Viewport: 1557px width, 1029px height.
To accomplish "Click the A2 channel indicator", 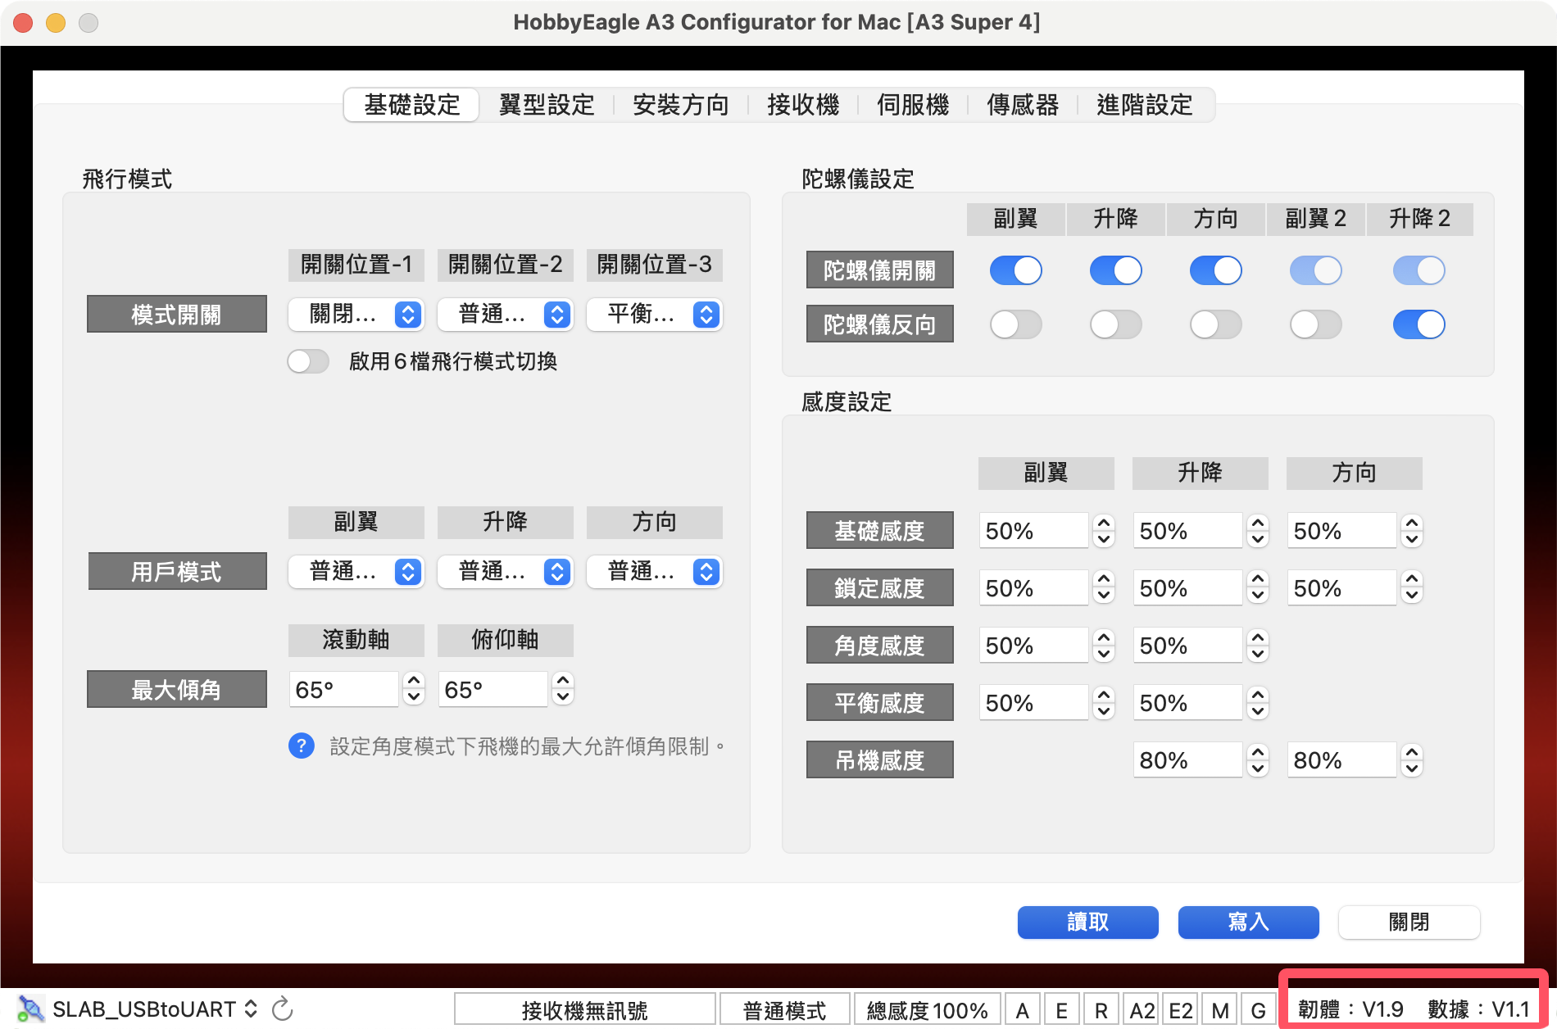I will 1142,1010.
